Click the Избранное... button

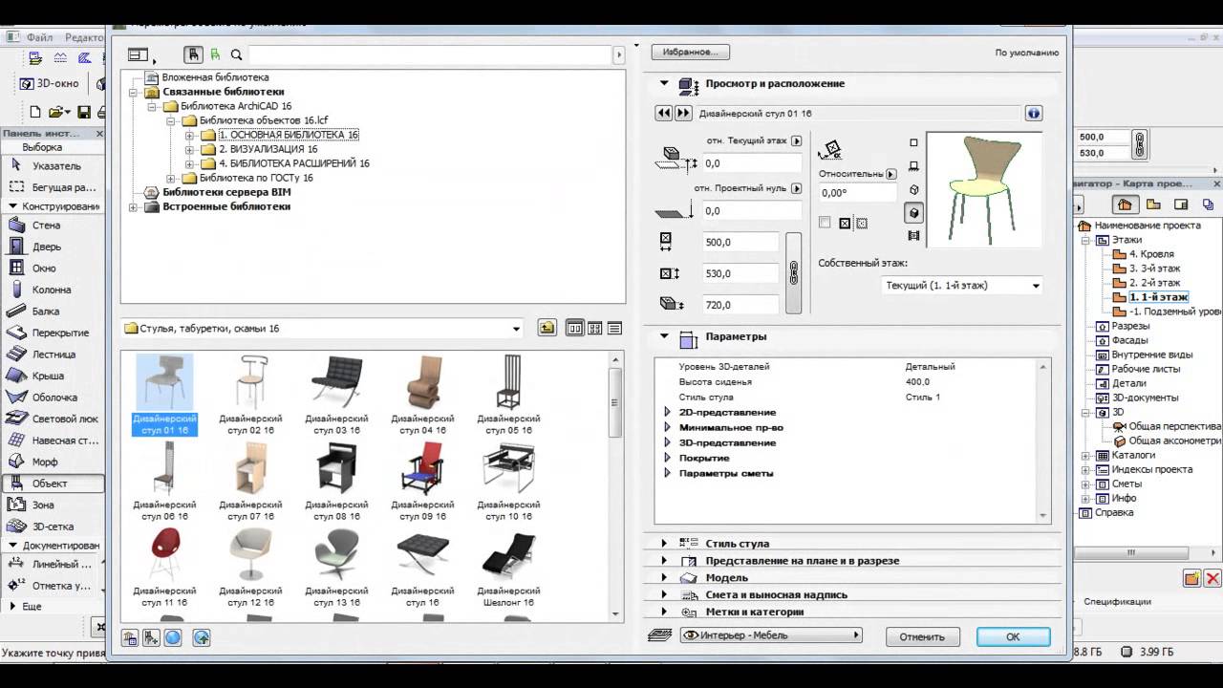coord(690,53)
